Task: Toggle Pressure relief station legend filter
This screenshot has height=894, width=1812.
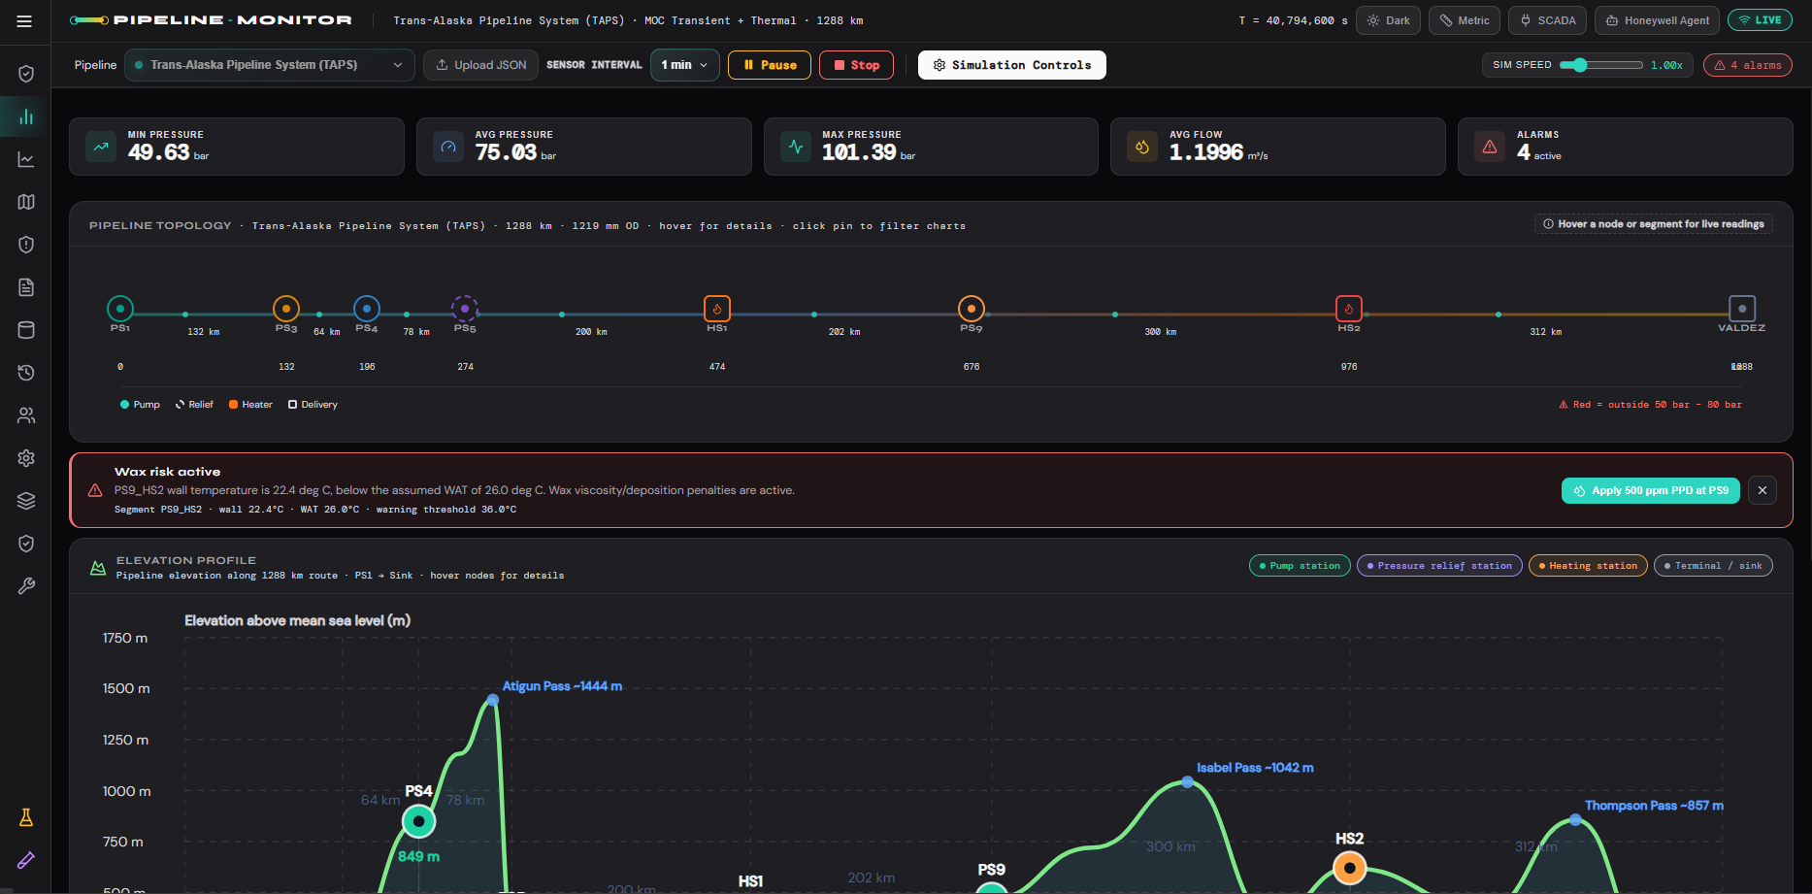Action: point(1439,566)
